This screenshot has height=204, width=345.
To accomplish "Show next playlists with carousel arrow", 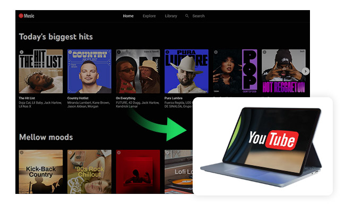I will pos(305,71).
